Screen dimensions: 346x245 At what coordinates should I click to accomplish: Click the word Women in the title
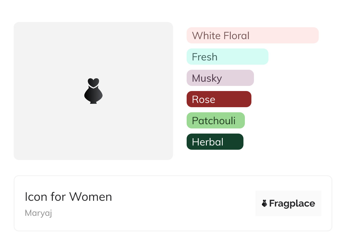pyautogui.click(x=91, y=197)
